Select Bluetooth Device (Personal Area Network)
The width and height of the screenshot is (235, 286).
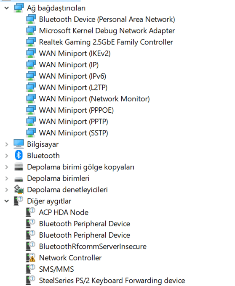pyautogui.click(x=107, y=19)
